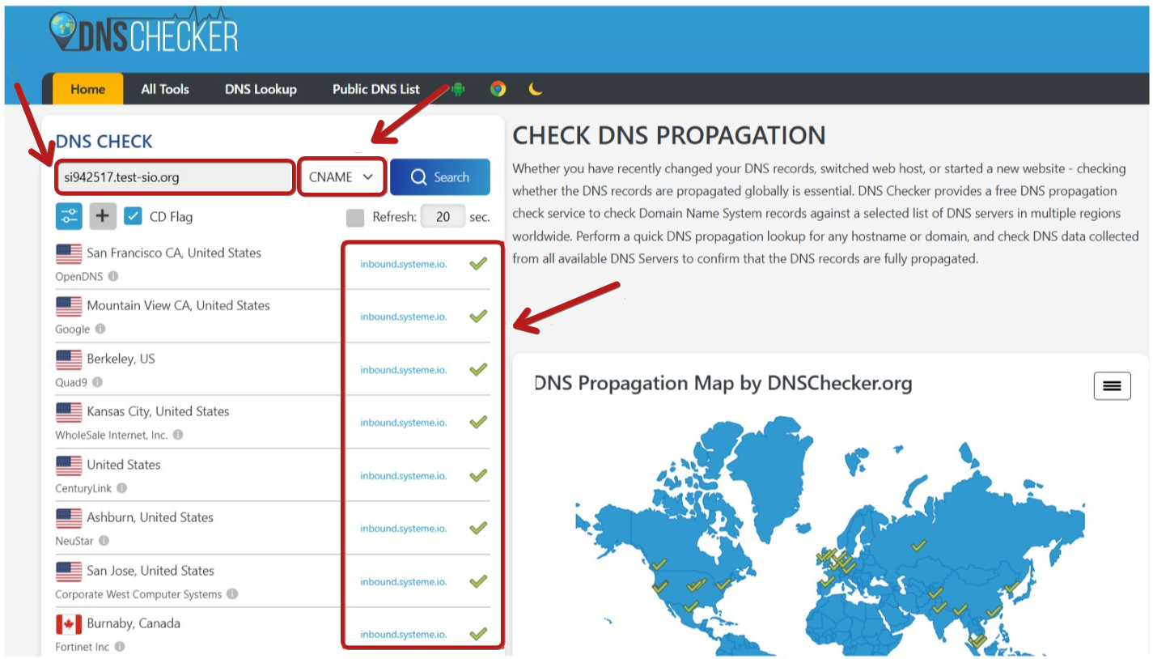Screen dimensions: 1153x659
Task: Select the Ashburn, United States row text
Action: pos(150,517)
